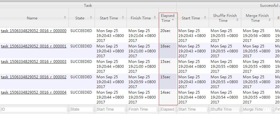Focus the attempt Start Time filter field
The image size is (280, 114).
pyautogui.click(x=193, y=109)
